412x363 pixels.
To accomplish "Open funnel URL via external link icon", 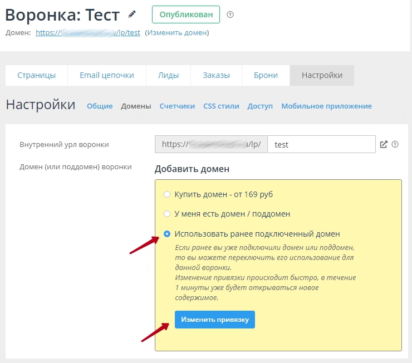I will (x=384, y=144).
